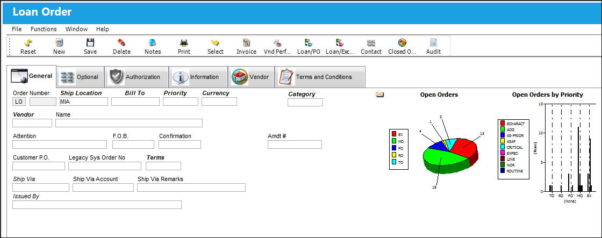Create a new order with New icon

[x=59, y=42]
